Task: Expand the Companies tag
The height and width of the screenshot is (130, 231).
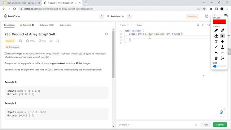Action: click(x=13, y=47)
